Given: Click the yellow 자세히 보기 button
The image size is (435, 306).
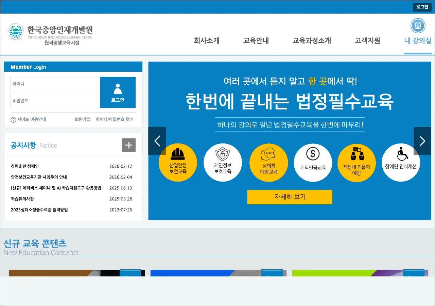Looking at the screenshot, I should (290, 197).
